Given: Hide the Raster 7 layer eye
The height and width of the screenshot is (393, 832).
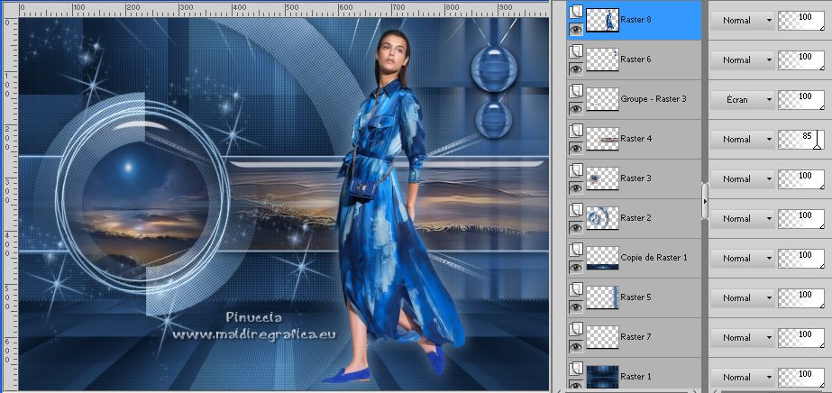Looking at the screenshot, I should 576,346.
